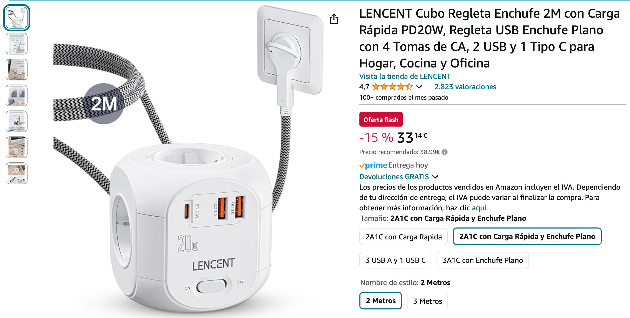630x318 pixels.
Task: Expand the Devoluciones GRATIS chevron
Action: 435,177
